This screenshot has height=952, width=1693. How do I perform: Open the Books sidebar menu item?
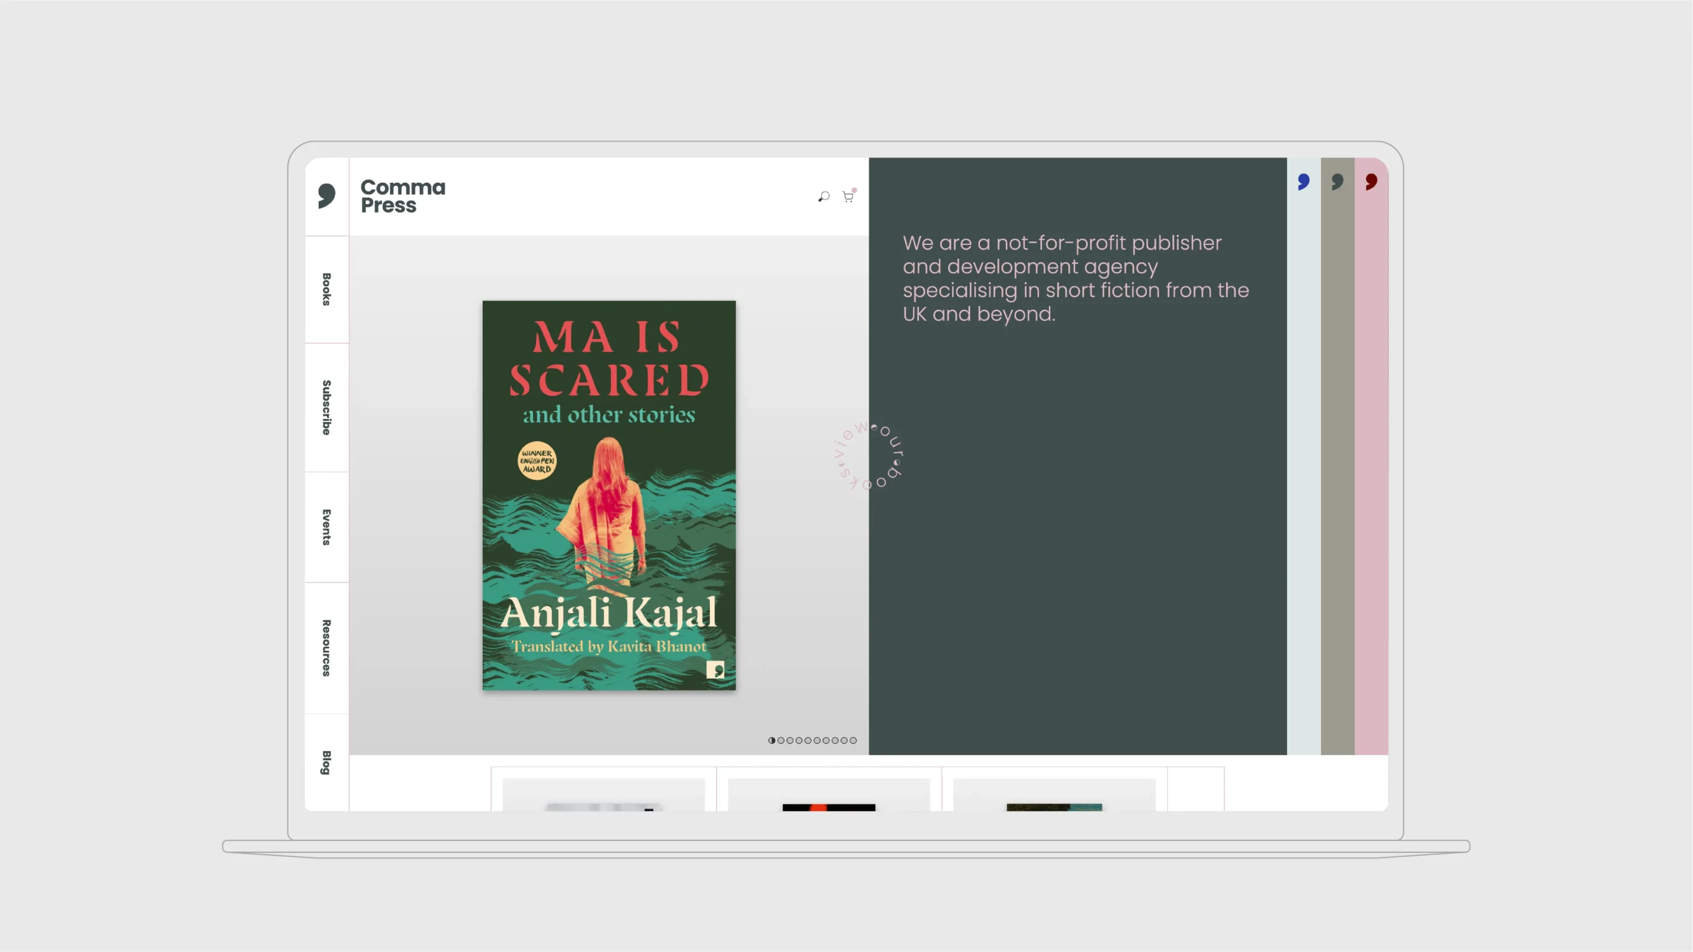pyautogui.click(x=326, y=289)
